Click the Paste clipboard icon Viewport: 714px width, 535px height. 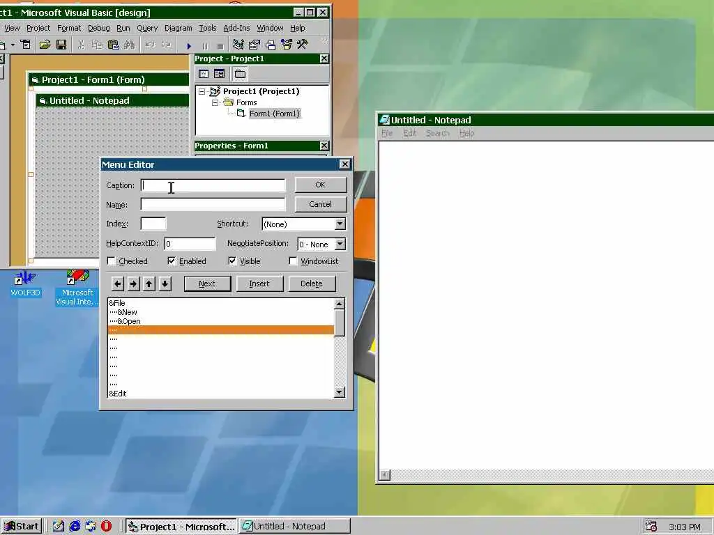click(x=113, y=45)
